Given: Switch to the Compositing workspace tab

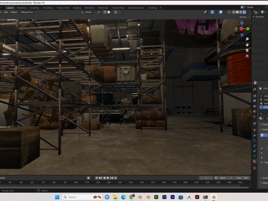Looking at the screenshot, I should coord(118,8).
